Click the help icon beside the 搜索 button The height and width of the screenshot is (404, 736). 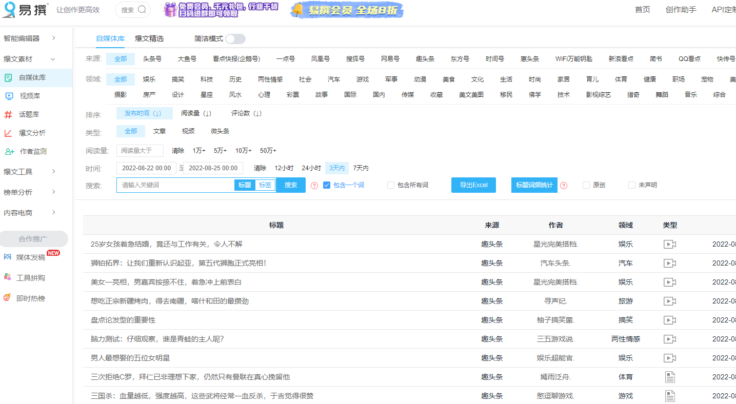coord(314,185)
